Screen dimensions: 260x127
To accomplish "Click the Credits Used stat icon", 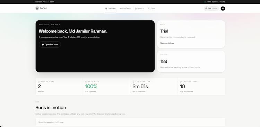I will (181, 82).
